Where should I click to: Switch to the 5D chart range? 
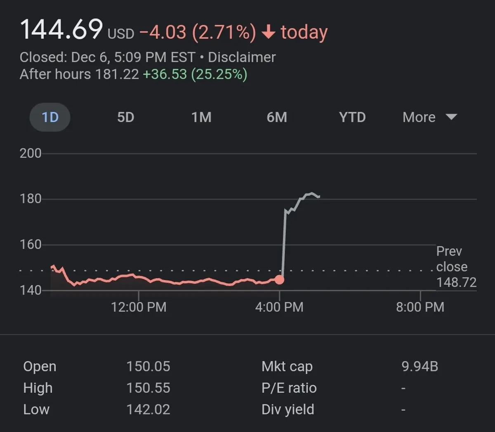click(x=126, y=117)
